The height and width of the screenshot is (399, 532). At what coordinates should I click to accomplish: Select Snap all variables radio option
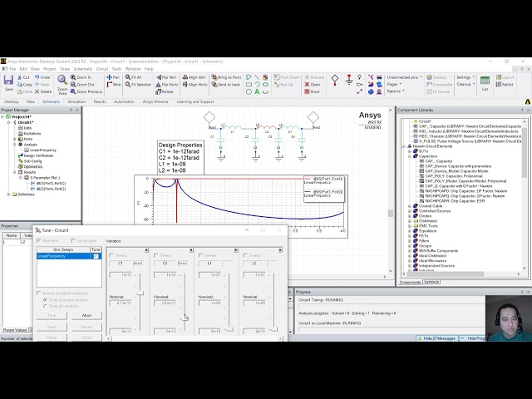[x=45, y=306]
